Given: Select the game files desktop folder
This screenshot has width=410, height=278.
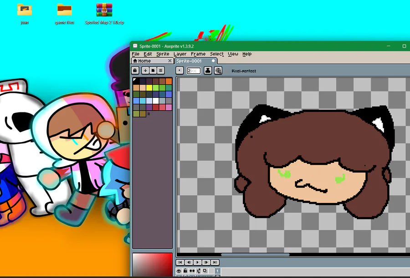Looking at the screenshot, I should 64,14.
